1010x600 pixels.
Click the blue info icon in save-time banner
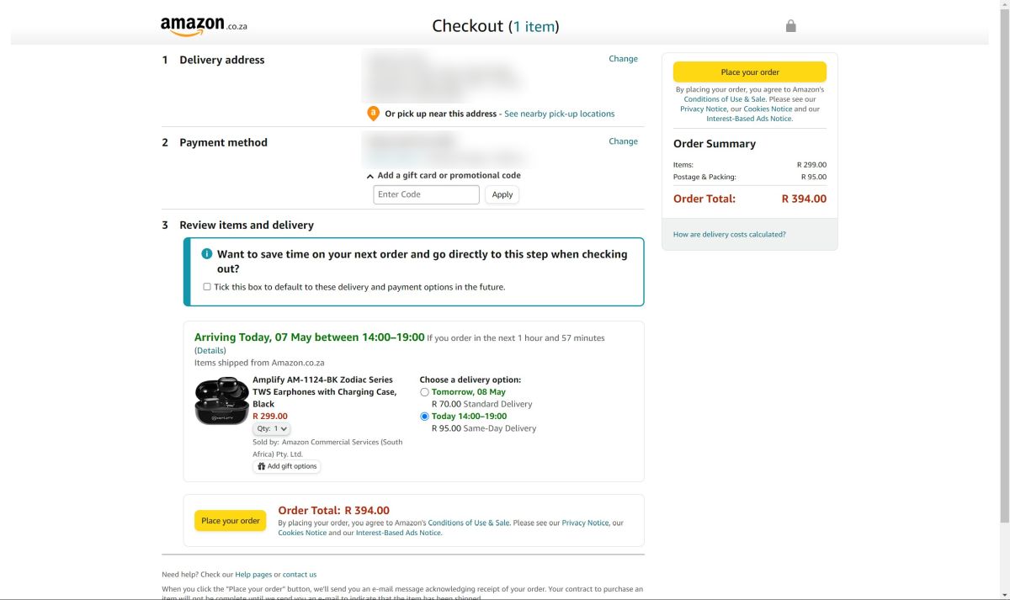pos(207,254)
